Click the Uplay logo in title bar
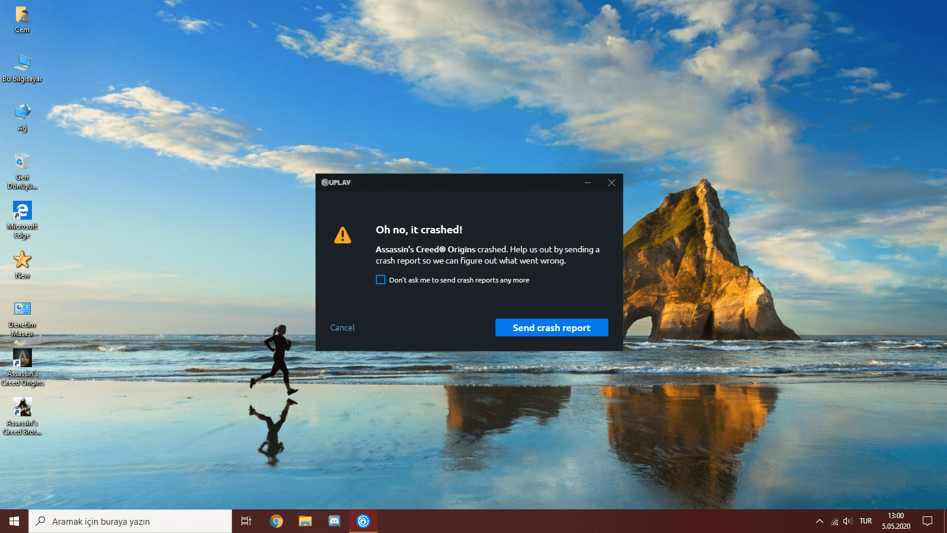 [x=336, y=182]
